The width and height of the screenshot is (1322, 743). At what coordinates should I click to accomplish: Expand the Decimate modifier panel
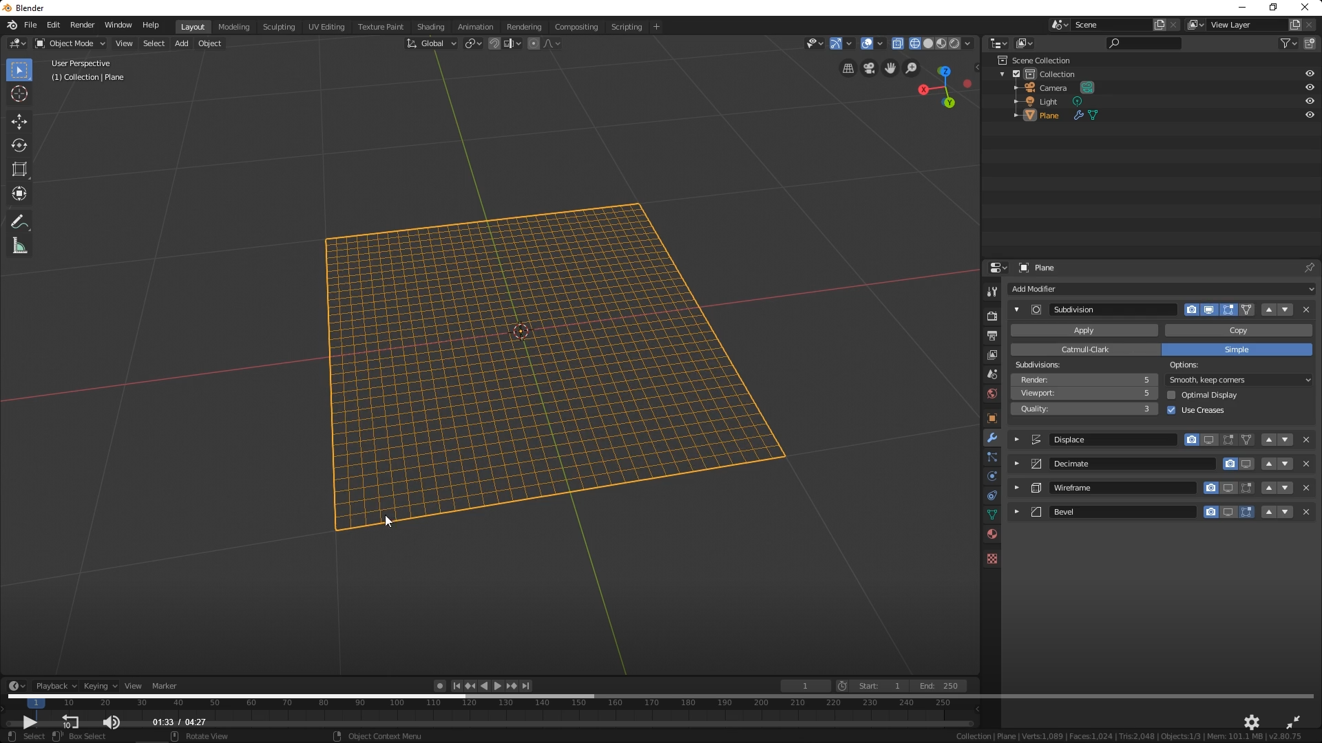(1016, 464)
